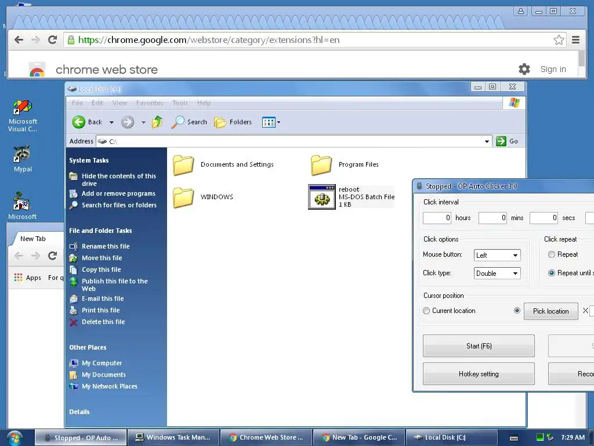Image resolution: width=594 pixels, height=446 pixels.
Task: Click Copy this file link
Action: point(101,269)
